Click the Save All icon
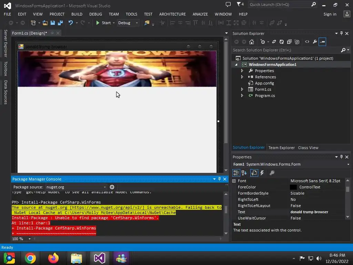This screenshot has width=353, height=265. click(x=60, y=23)
